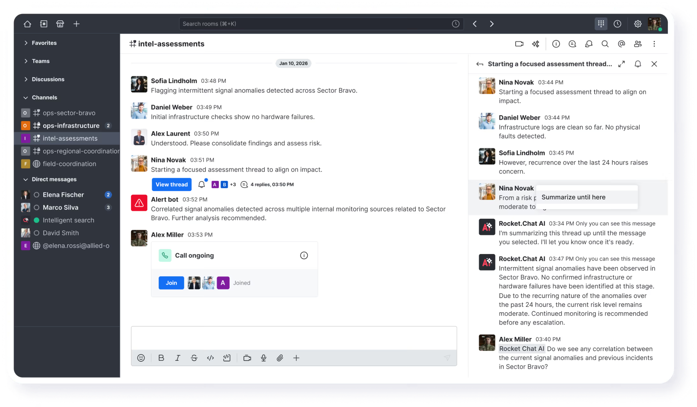This screenshot has width=697, height=407.
Task: Open the room directory icon
Action: point(44,24)
